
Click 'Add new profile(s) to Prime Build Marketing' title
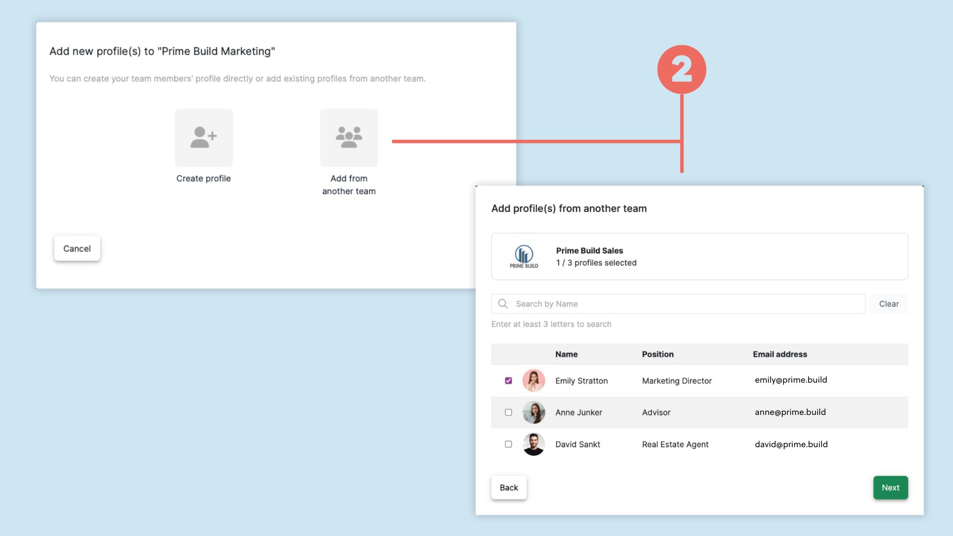162,51
